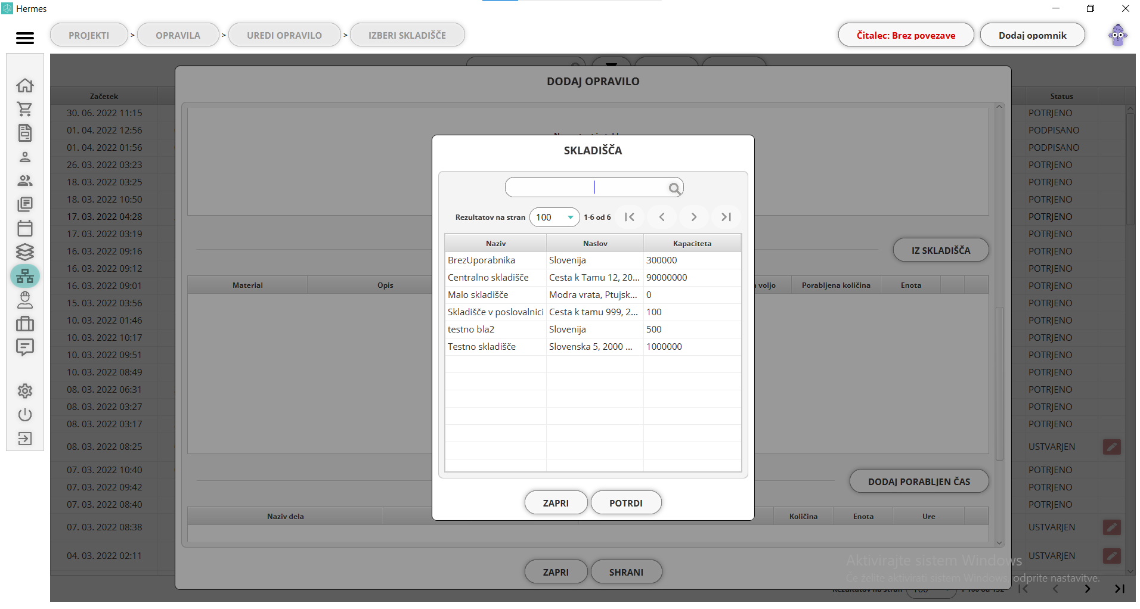Sort by Kapaciteta column header
The height and width of the screenshot is (609, 1140).
692,243
